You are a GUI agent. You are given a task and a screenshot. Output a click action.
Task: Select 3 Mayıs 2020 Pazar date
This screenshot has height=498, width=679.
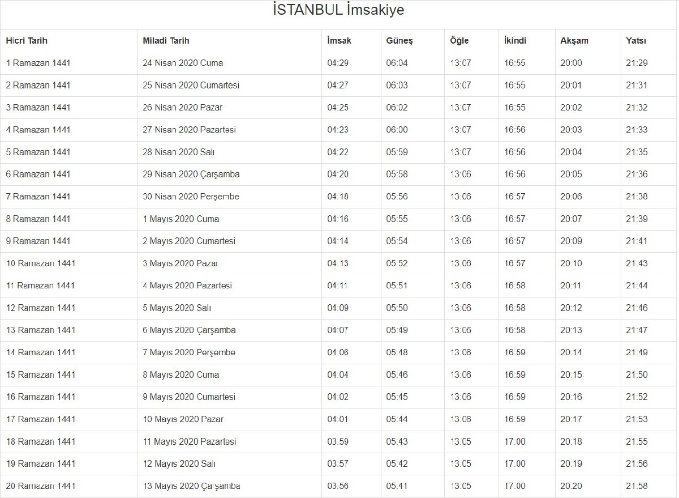click(181, 263)
